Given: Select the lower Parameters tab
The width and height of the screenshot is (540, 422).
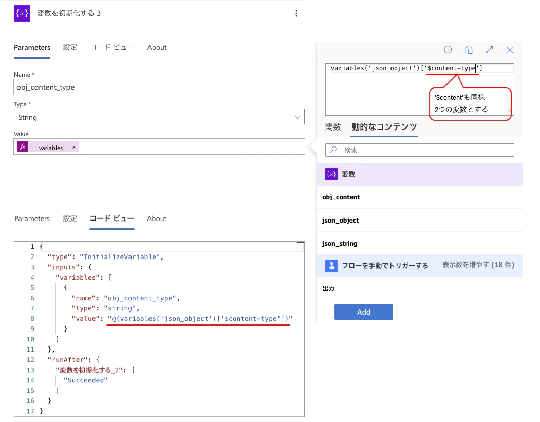Looking at the screenshot, I should [32, 218].
